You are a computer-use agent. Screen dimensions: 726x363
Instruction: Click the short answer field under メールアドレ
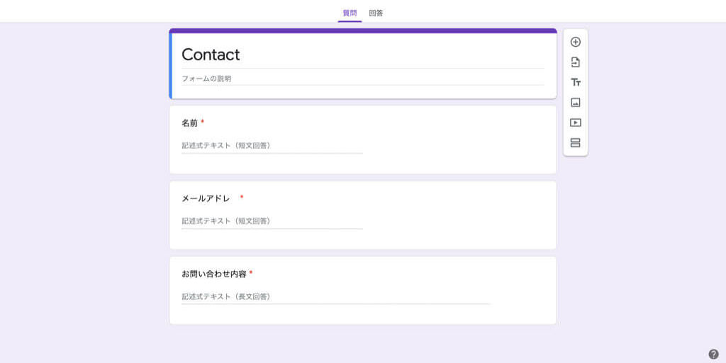[x=272, y=221]
